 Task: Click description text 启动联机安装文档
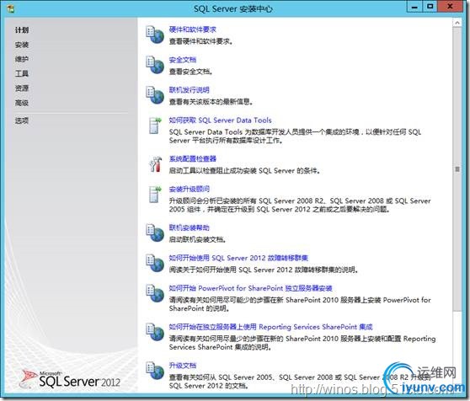pyautogui.click(x=198, y=239)
